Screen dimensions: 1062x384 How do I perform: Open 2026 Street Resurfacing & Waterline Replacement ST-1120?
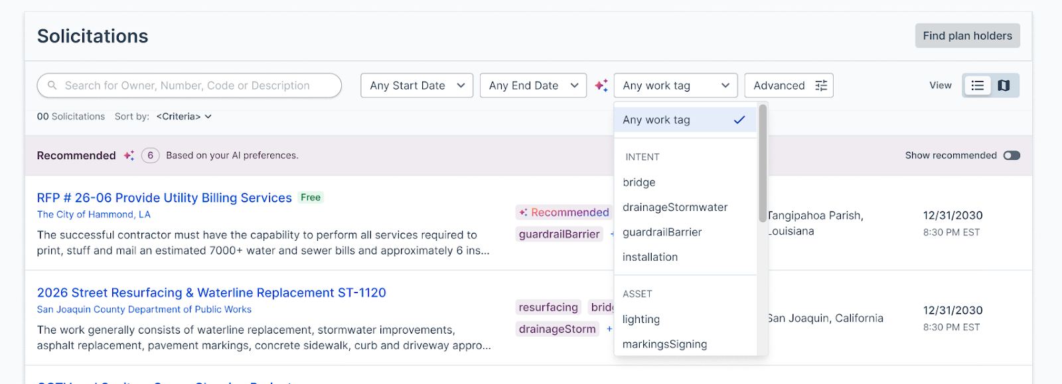212,292
